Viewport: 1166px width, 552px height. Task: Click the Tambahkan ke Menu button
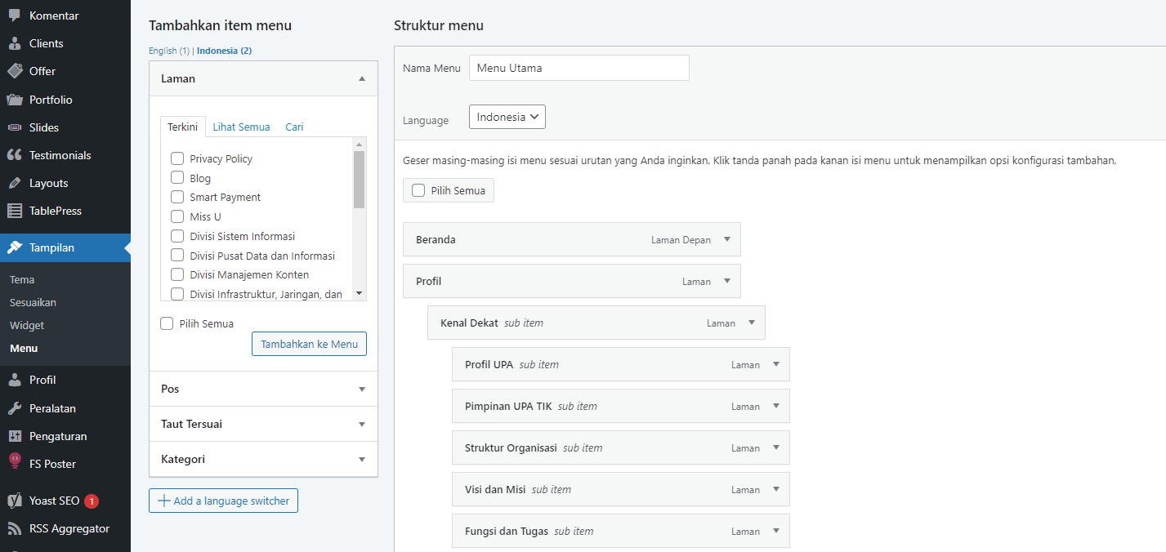pyautogui.click(x=309, y=344)
